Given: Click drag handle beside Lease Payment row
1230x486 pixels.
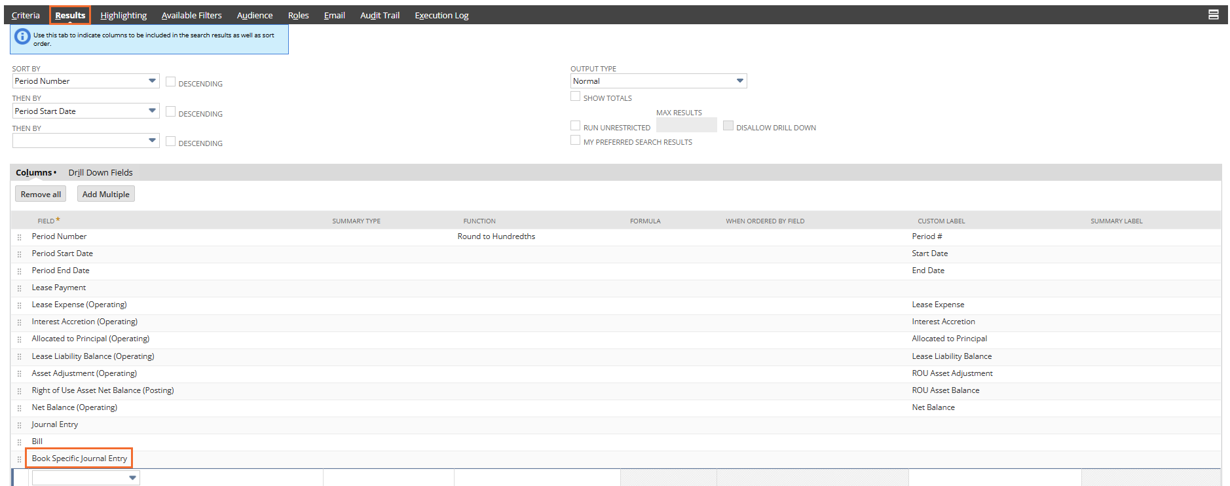Looking at the screenshot, I should [x=19, y=288].
